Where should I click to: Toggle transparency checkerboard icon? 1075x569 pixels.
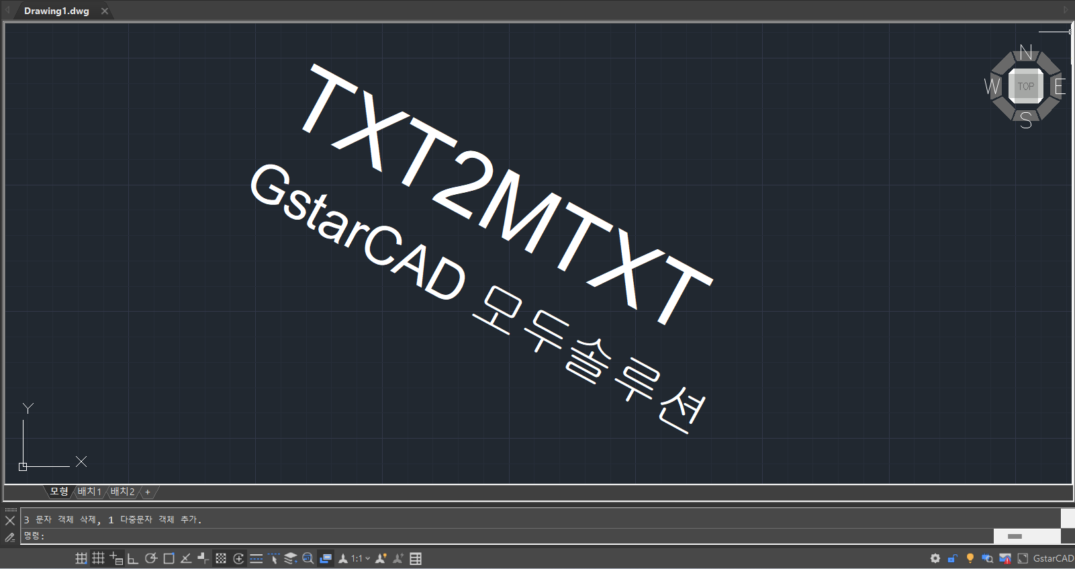click(x=221, y=558)
